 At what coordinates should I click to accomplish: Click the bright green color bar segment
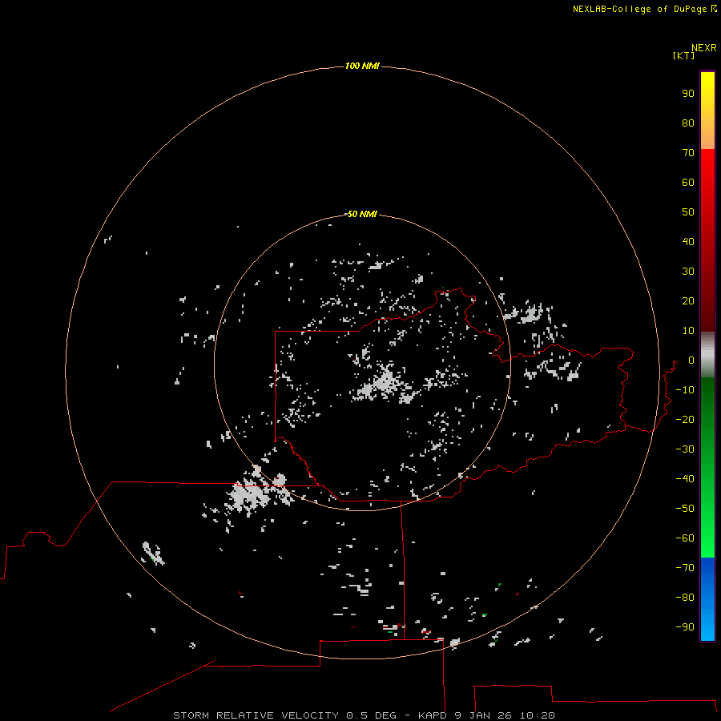(707, 467)
